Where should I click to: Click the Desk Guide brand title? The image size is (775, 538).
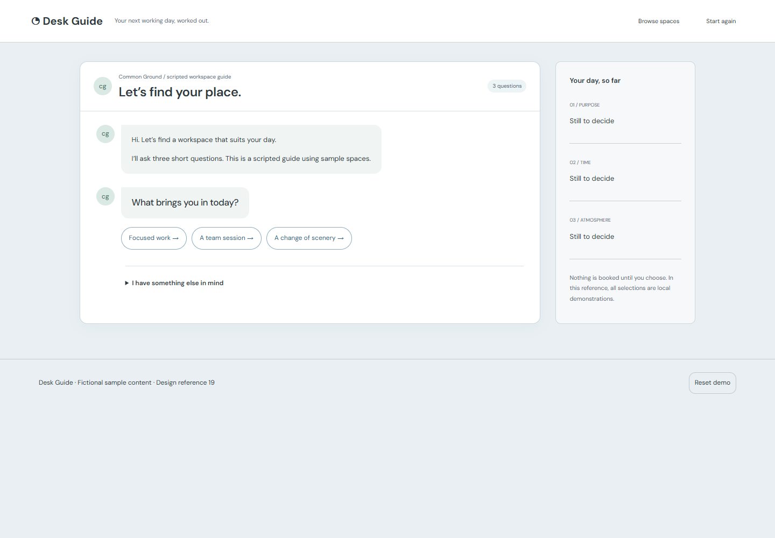[x=73, y=21]
